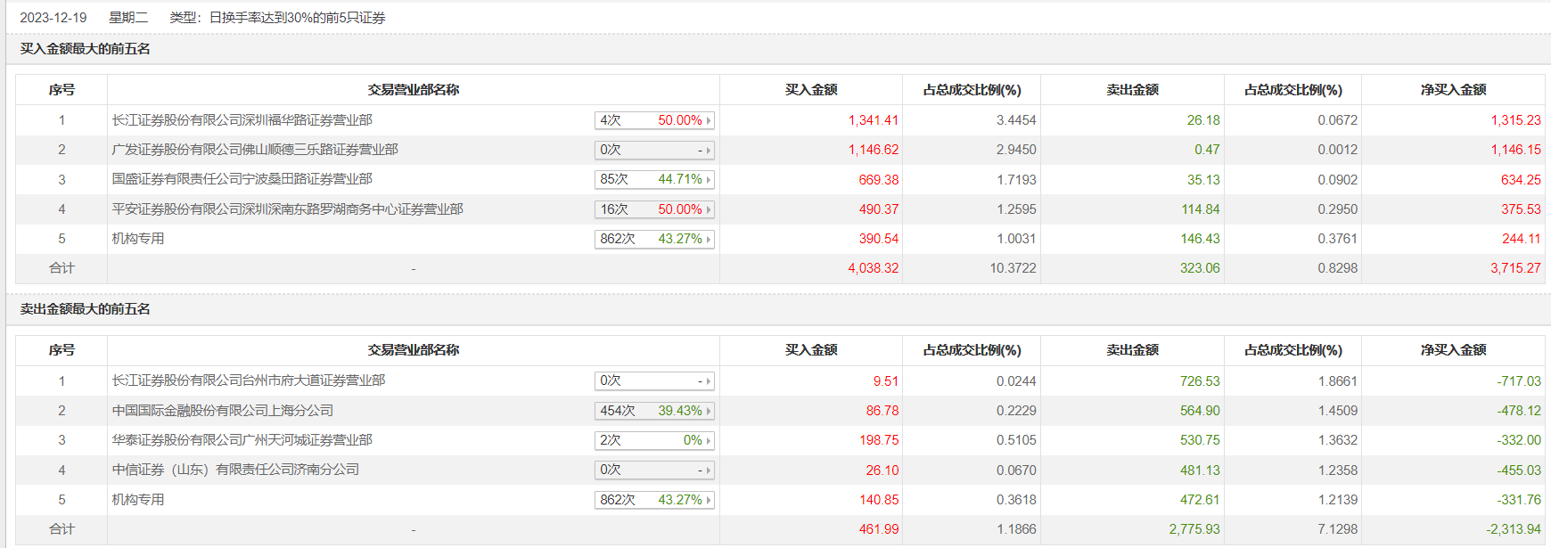
Task: Expand the 0次 box beside 广发证券佛山顺德三乐路
Action: tap(654, 150)
